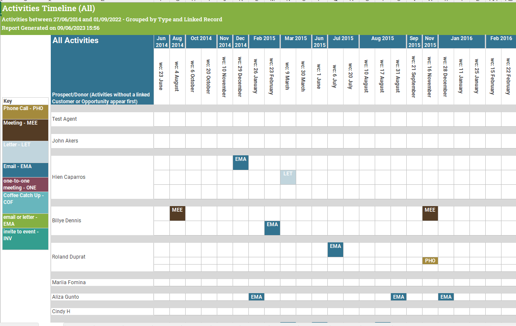Click the Activities Timeline (All) title
The height and width of the screenshot is (326, 516).
click(49, 9)
